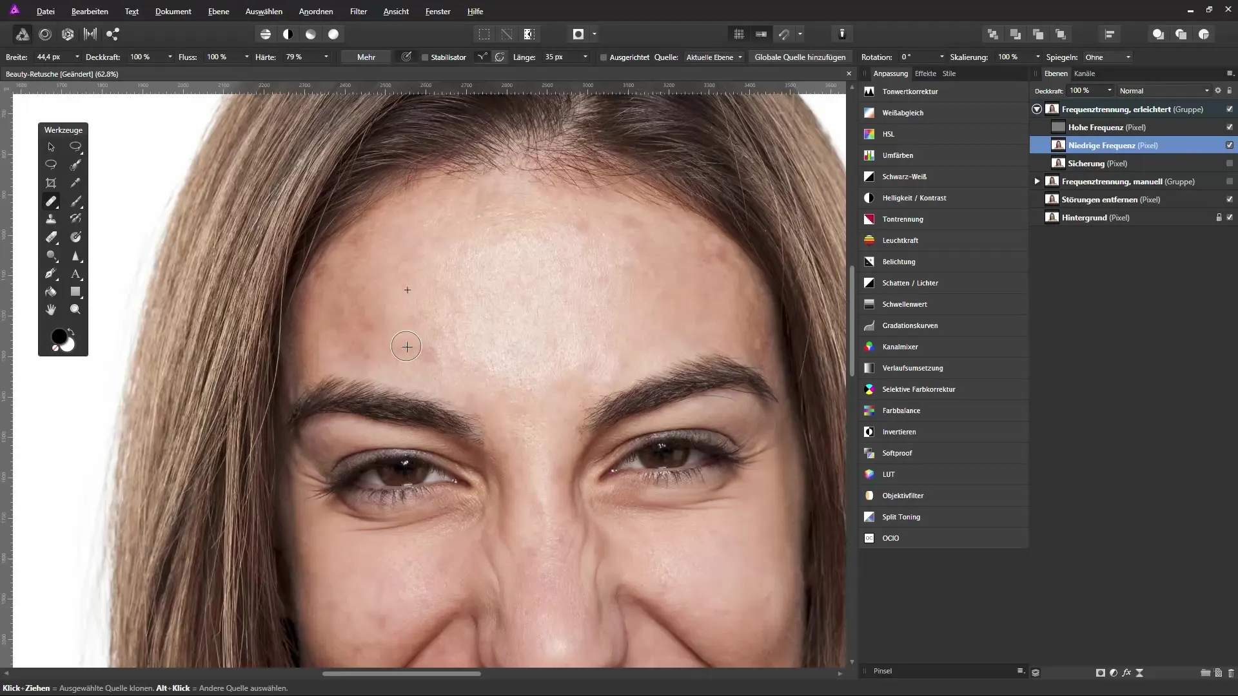1238x696 pixels.
Task: Select the Clone stamp tool
Action: tap(51, 219)
